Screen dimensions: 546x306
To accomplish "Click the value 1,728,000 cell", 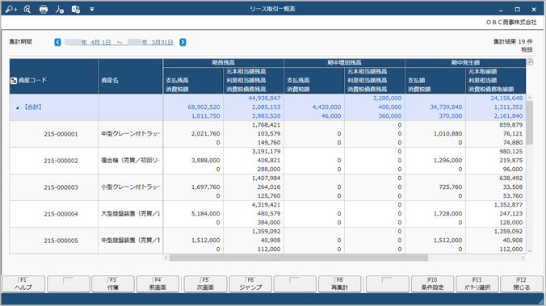I will click(x=447, y=214).
